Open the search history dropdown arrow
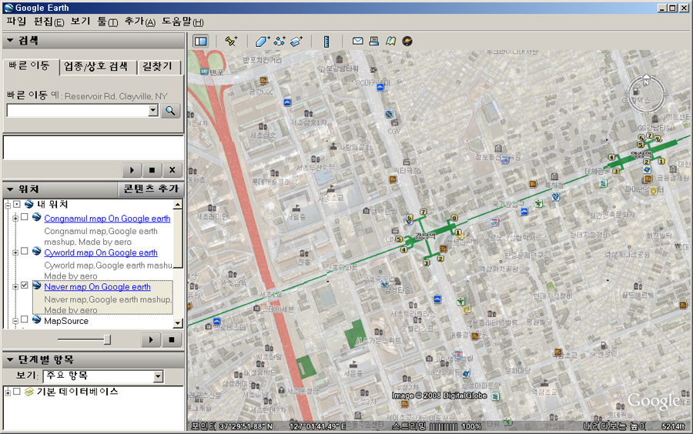The image size is (693, 434). click(153, 110)
